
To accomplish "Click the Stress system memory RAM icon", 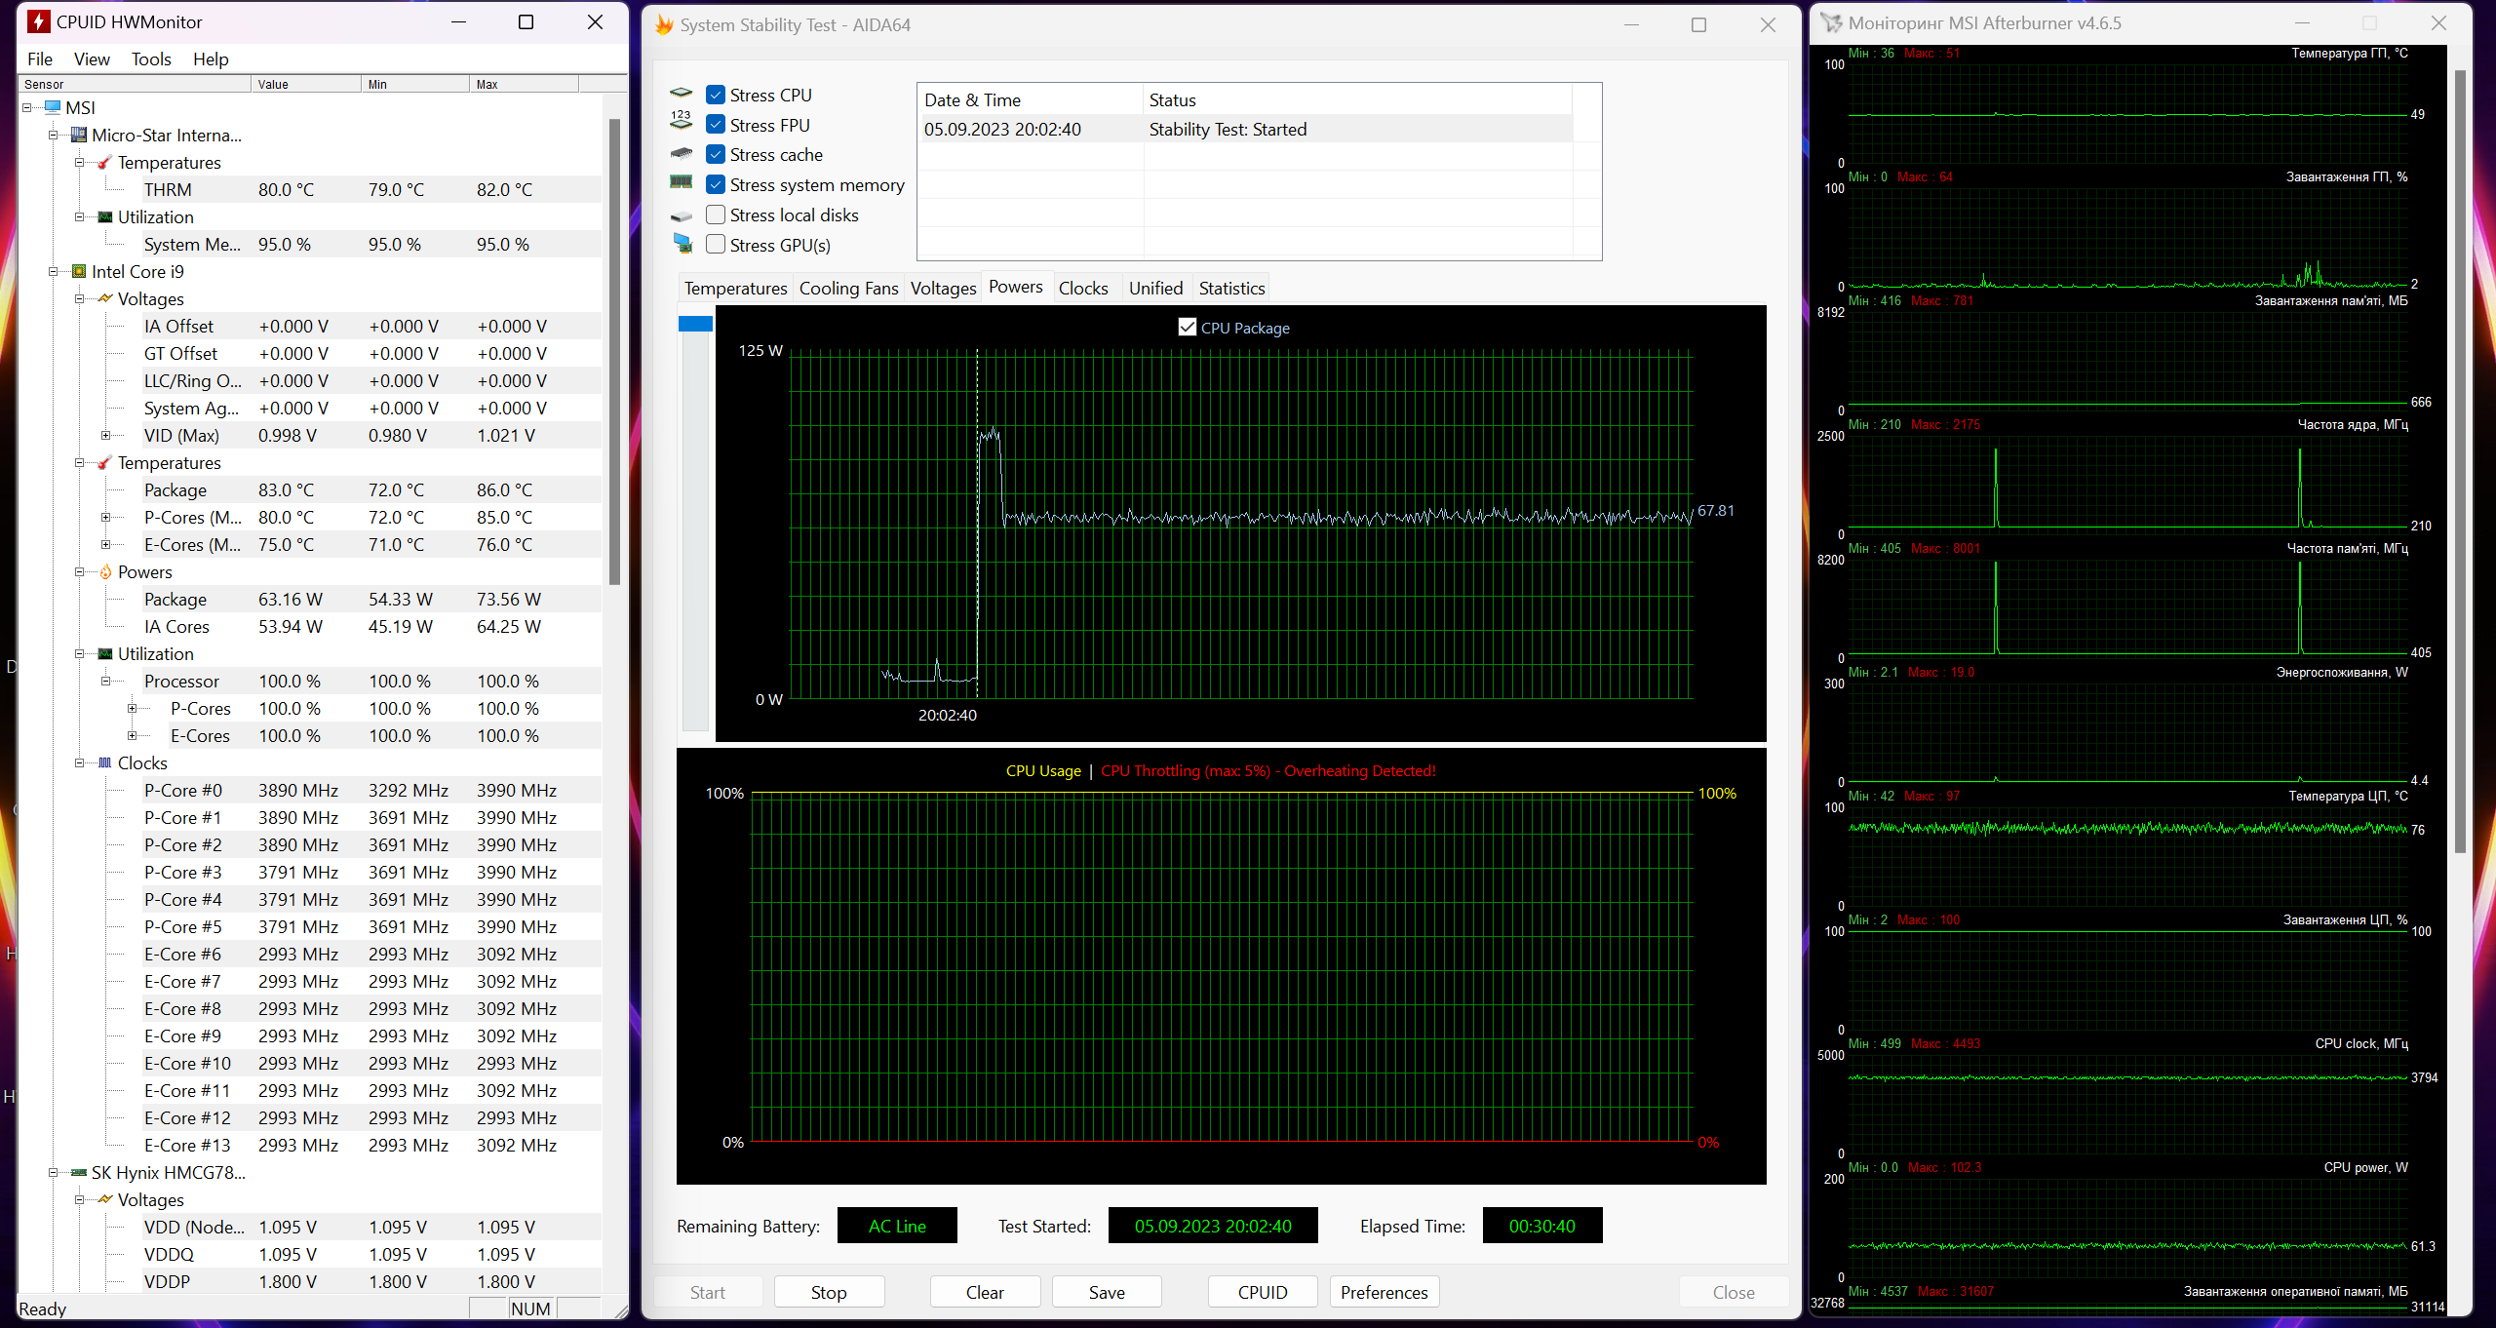I will tap(682, 184).
